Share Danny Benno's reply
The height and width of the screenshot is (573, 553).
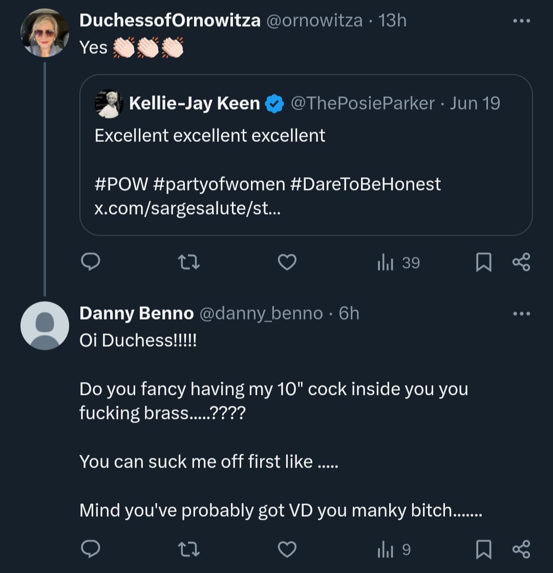pos(521,550)
